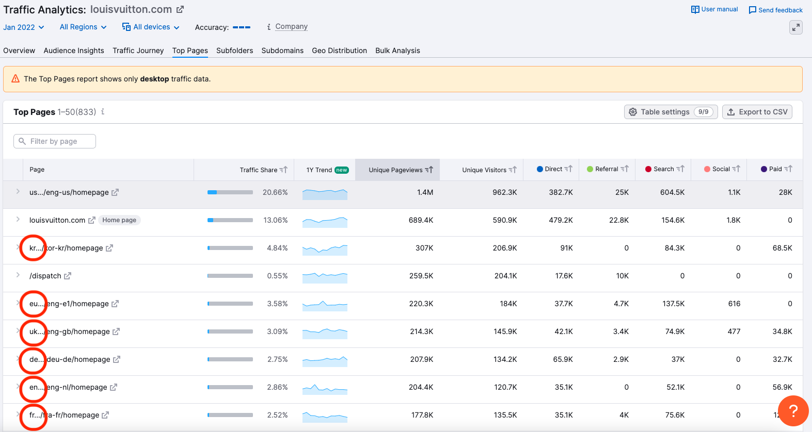The image size is (812, 432).
Task: Open eng-e1/homepage external link icon
Action: tap(115, 304)
